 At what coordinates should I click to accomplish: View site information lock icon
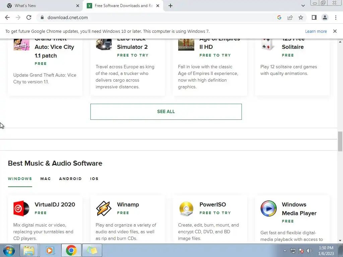[x=42, y=17]
